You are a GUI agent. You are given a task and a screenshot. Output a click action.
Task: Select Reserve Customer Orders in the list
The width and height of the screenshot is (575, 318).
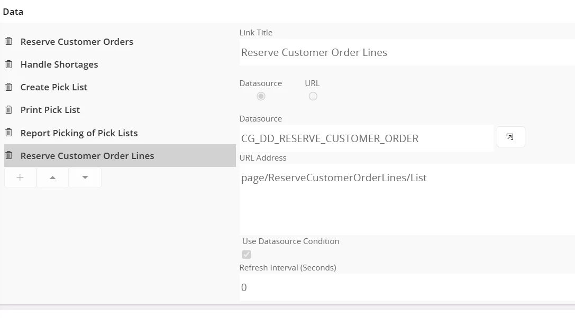[77, 42]
